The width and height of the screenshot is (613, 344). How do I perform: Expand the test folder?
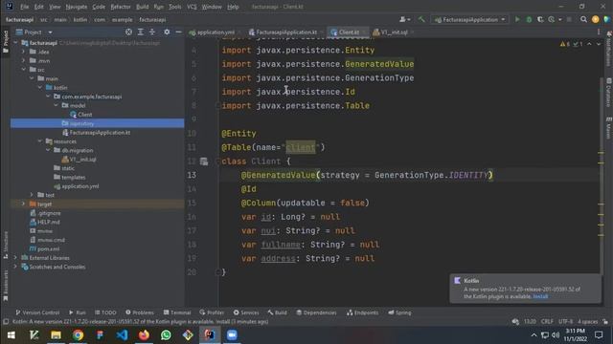(x=32, y=195)
